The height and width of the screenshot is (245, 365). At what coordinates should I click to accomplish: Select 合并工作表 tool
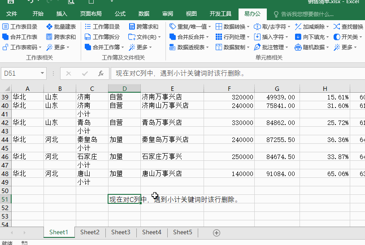coord(20,37)
